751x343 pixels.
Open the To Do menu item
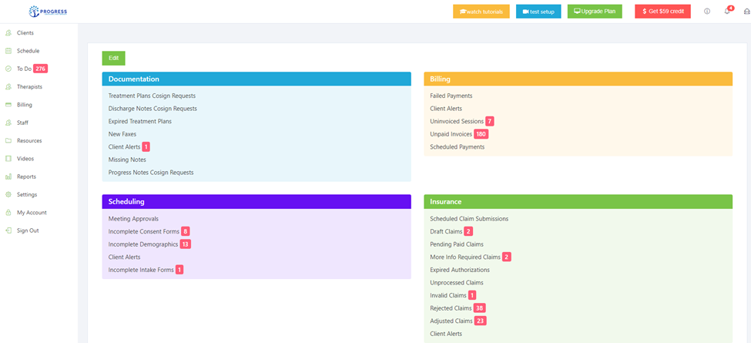pos(24,69)
